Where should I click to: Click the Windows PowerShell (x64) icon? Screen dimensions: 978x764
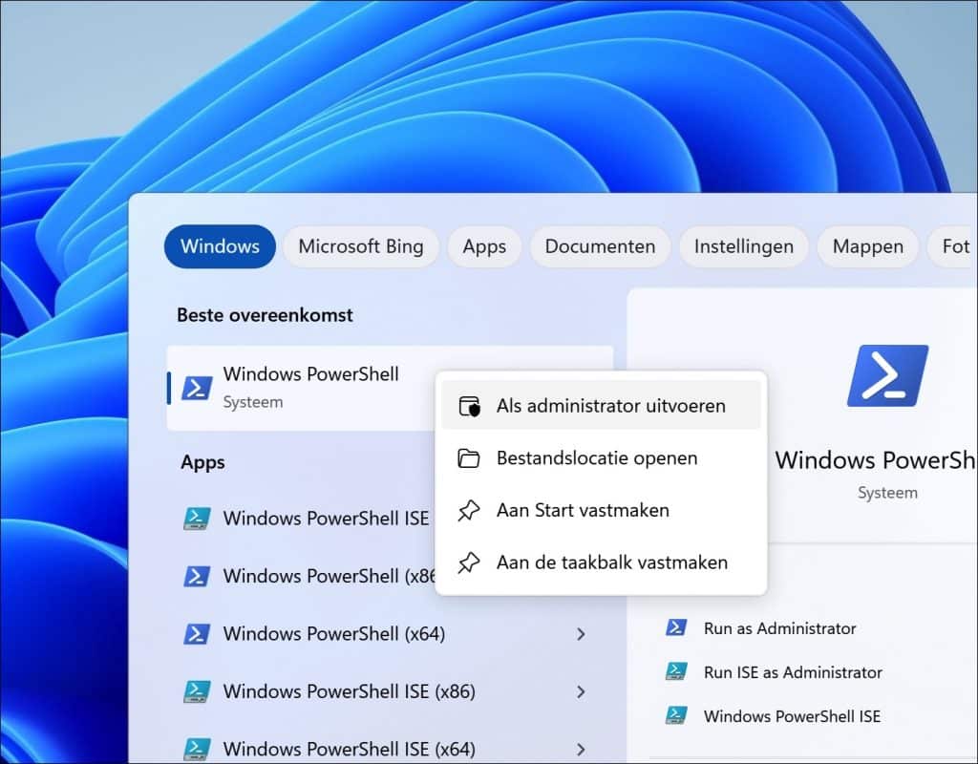[x=197, y=634]
